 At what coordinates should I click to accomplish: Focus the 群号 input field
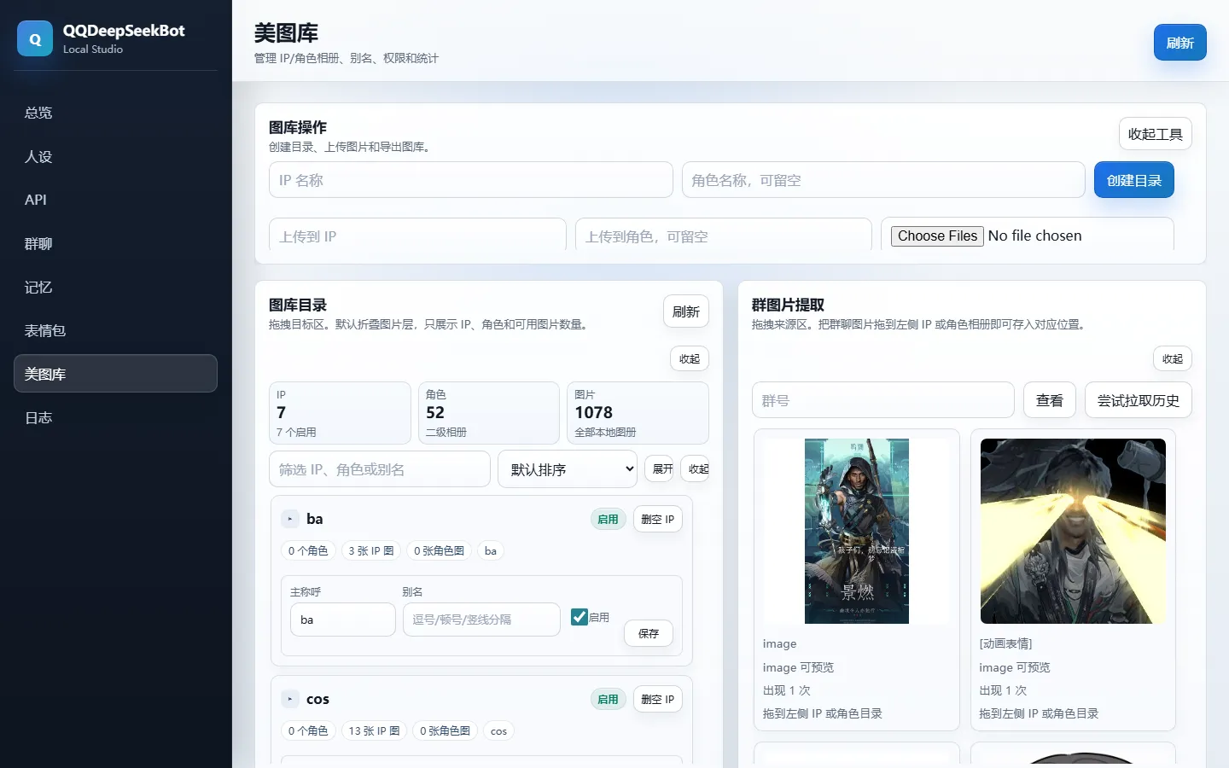point(882,400)
